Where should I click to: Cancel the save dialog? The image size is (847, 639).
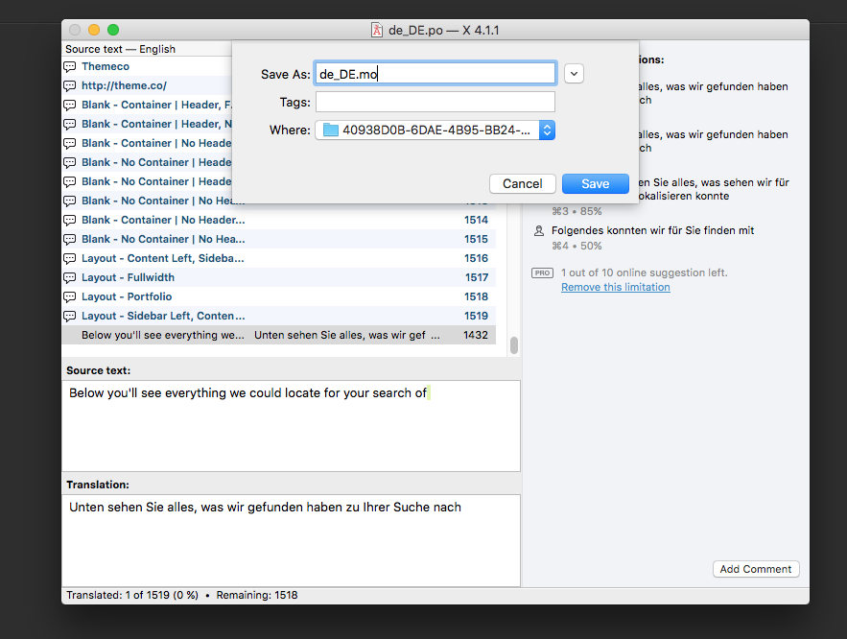[x=523, y=183]
